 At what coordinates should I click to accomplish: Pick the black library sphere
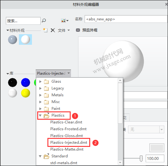[x=12, y=82]
